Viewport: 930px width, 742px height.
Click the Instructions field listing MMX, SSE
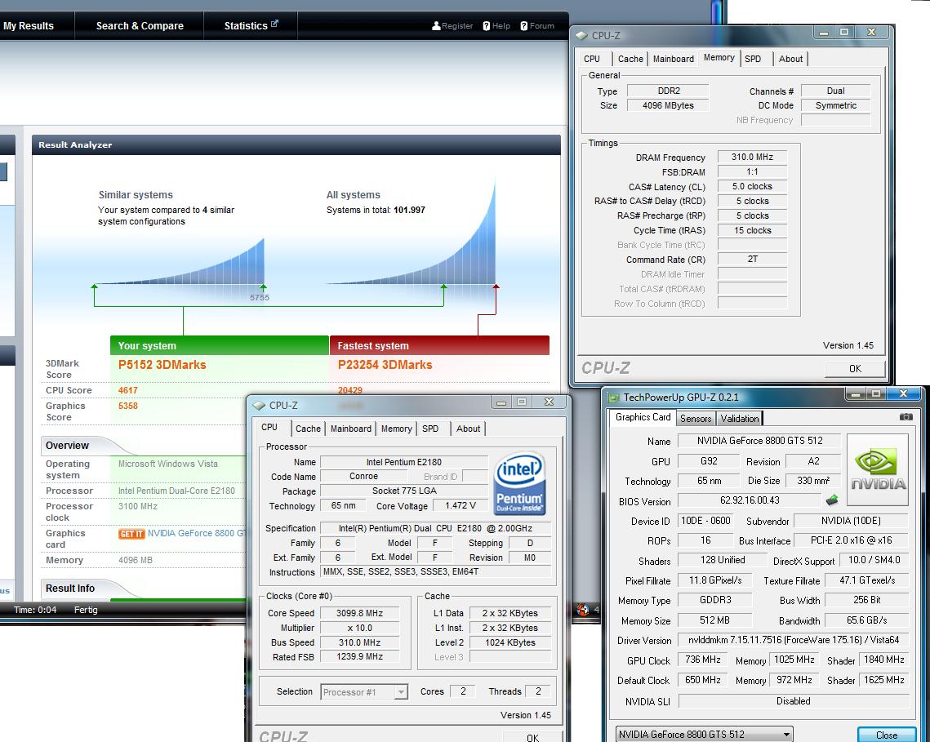(x=435, y=571)
